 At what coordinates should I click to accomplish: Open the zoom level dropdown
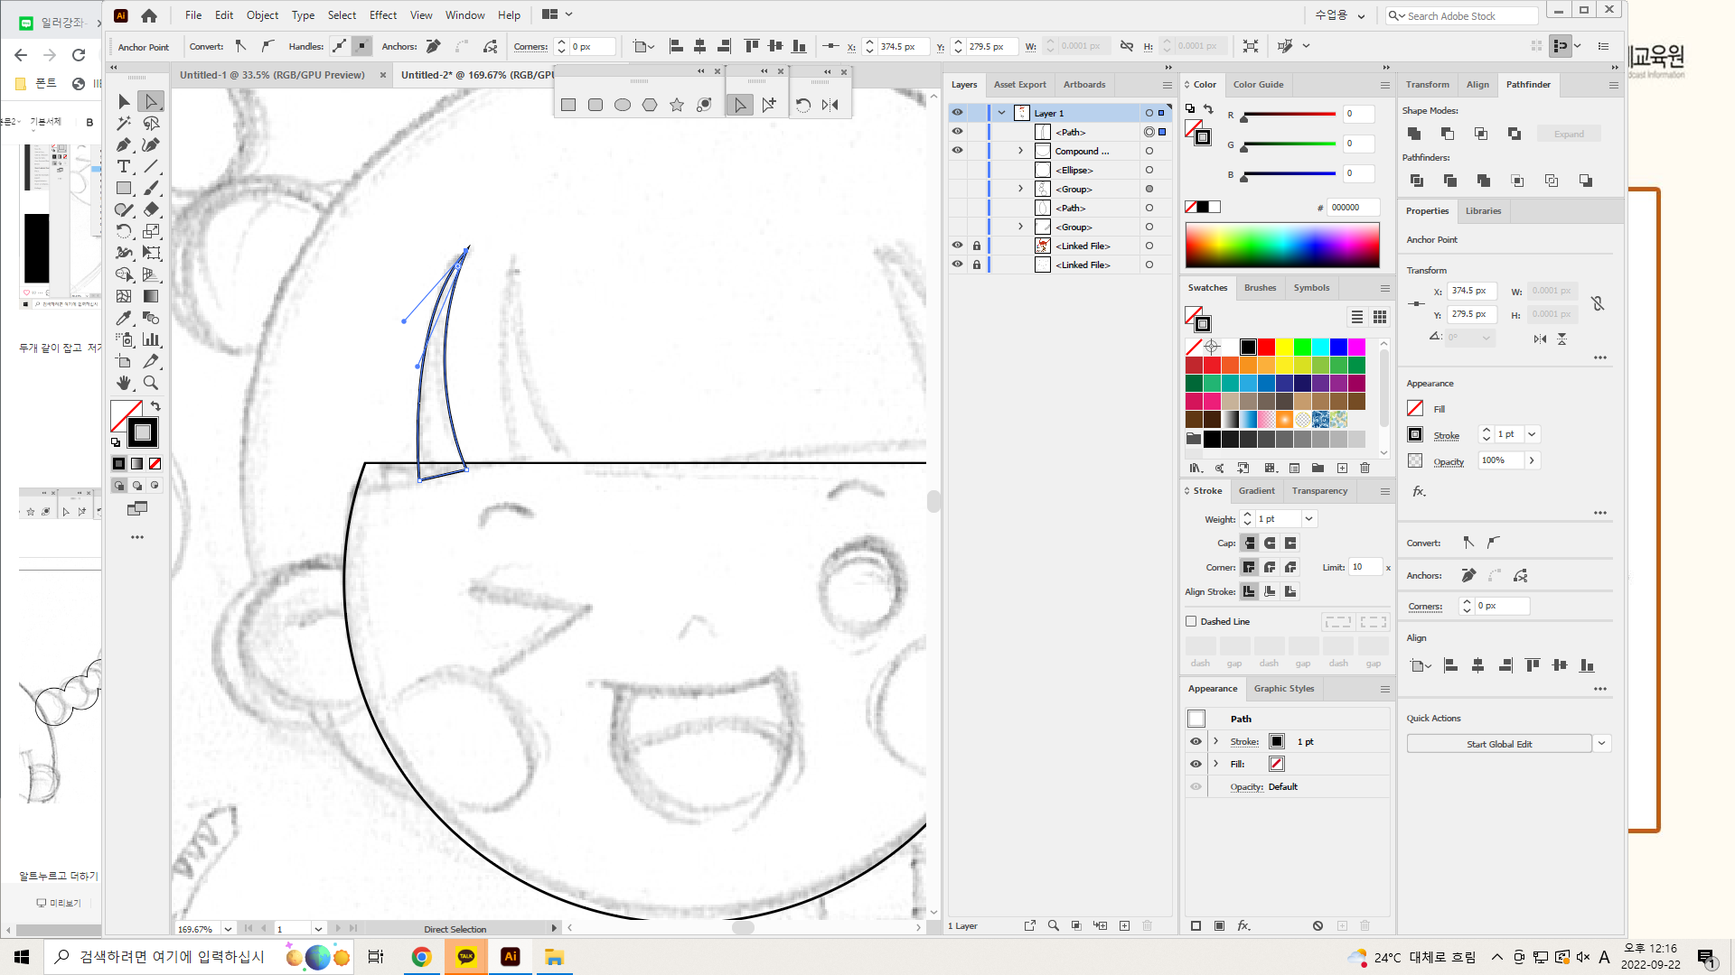point(228,928)
